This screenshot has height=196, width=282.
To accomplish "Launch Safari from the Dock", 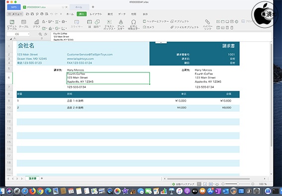I will tap(25, 191).
